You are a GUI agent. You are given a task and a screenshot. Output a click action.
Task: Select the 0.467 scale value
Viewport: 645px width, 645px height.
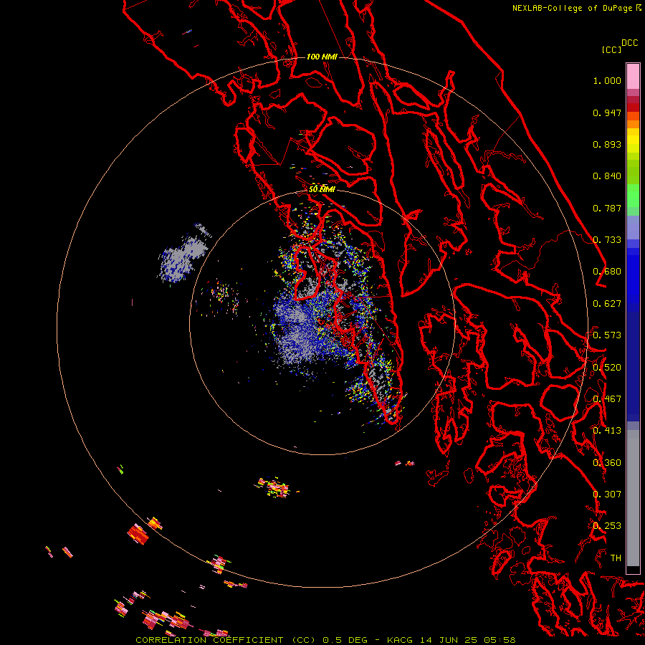pos(607,399)
